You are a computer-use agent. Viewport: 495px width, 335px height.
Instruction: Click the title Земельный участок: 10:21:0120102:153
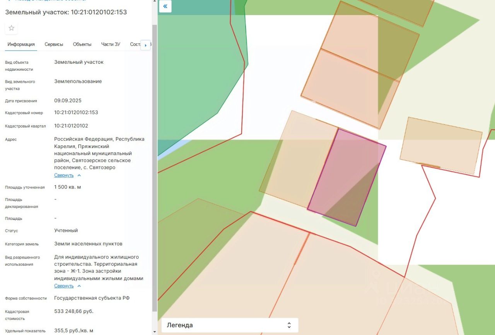point(66,12)
